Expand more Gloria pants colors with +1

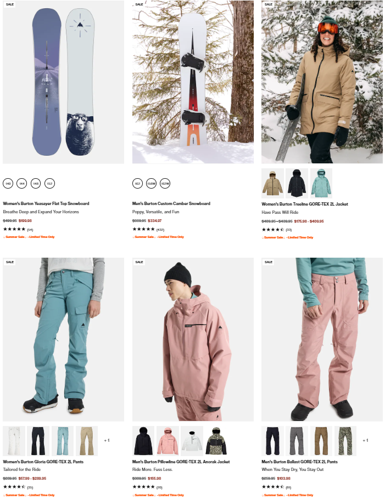click(107, 440)
